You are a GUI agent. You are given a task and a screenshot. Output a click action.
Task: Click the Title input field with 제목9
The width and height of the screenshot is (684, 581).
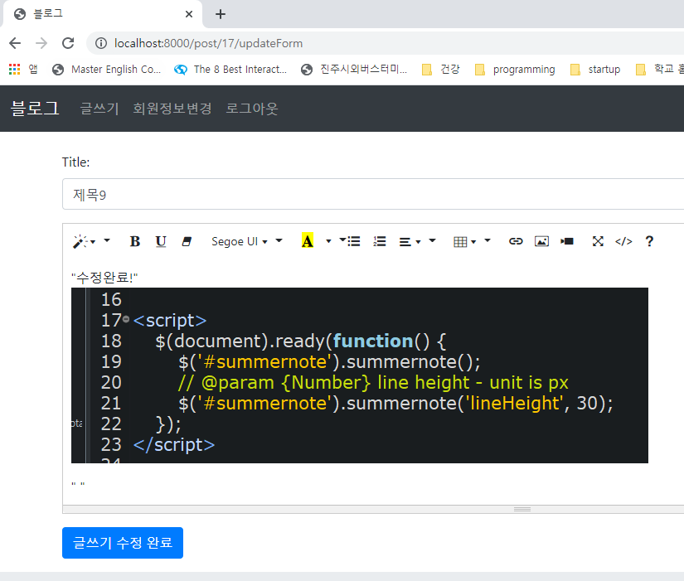[x=373, y=194]
